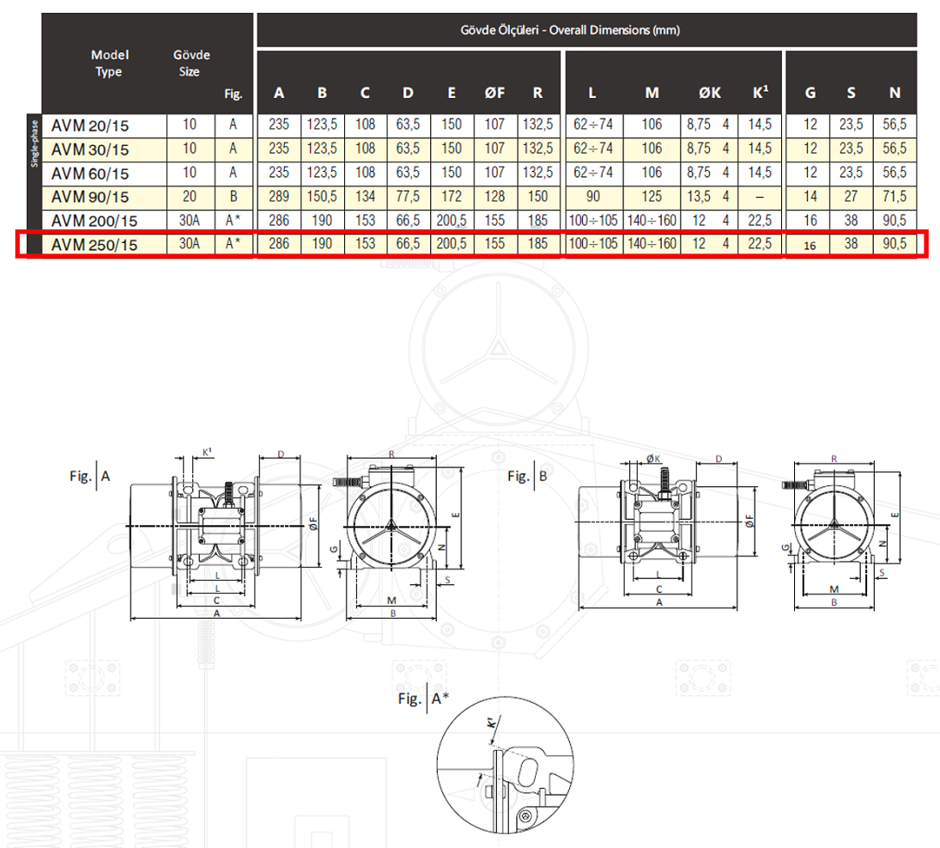This screenshot has width=940, height=848.
Task: Select the AVM 250/15 model name cell
Action: 105,245
